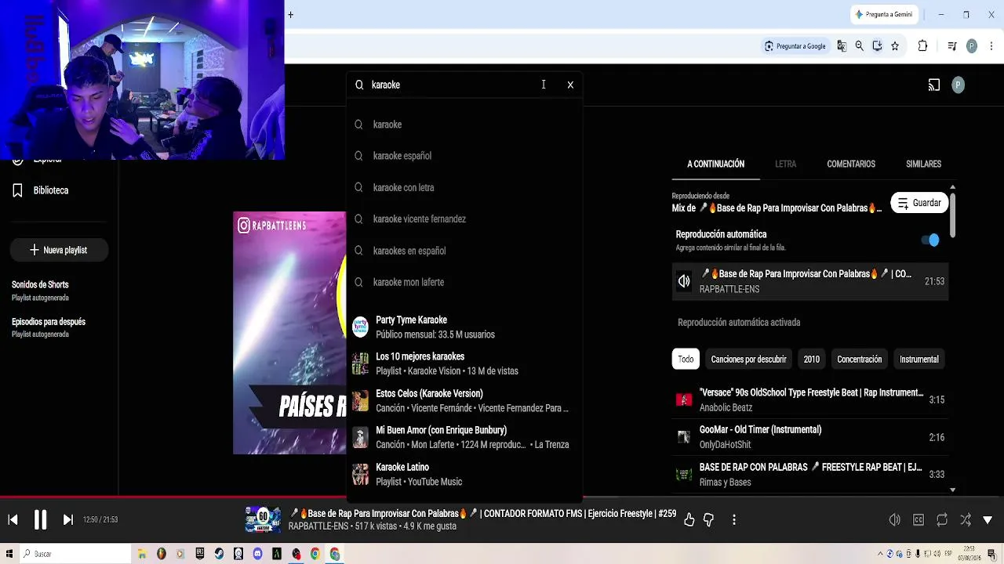Create a Nueva playlist
This screenshot has width=1004, height=564.
59,250
